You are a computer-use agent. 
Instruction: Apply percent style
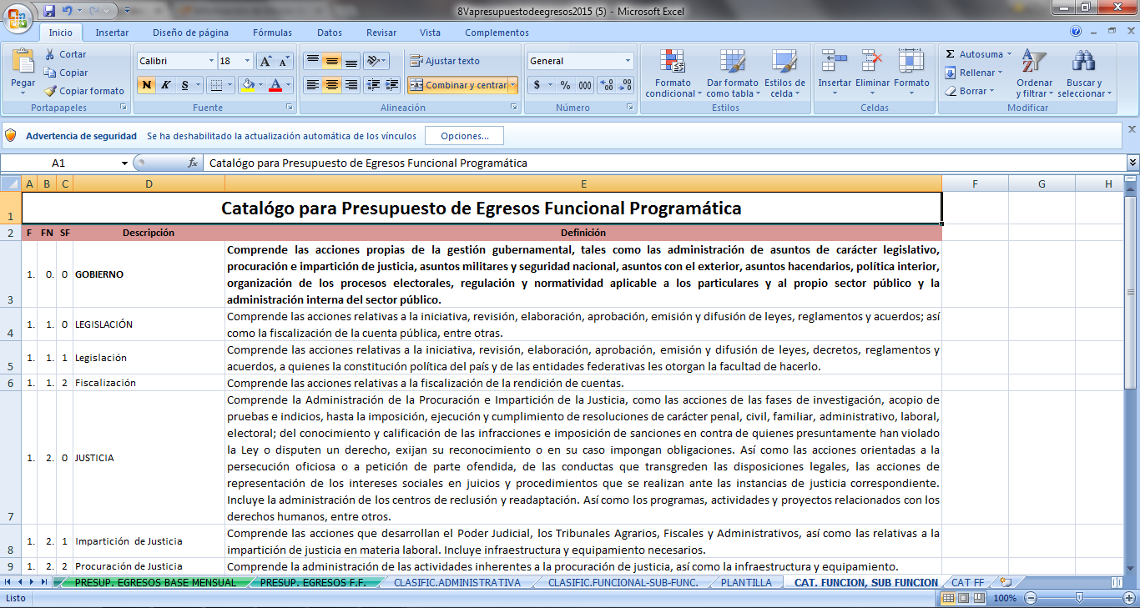click(565, 85)
